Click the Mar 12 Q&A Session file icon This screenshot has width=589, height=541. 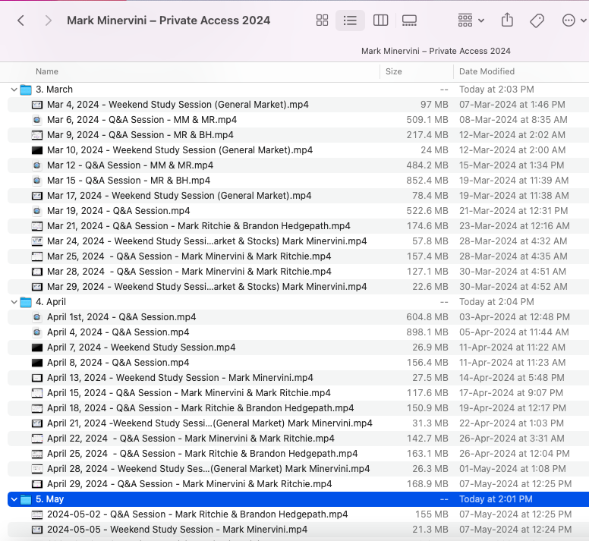pos(36,165)
